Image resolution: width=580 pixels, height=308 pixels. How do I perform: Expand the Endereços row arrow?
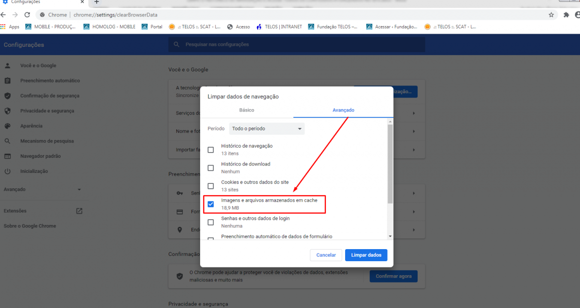tap(414, 230)
